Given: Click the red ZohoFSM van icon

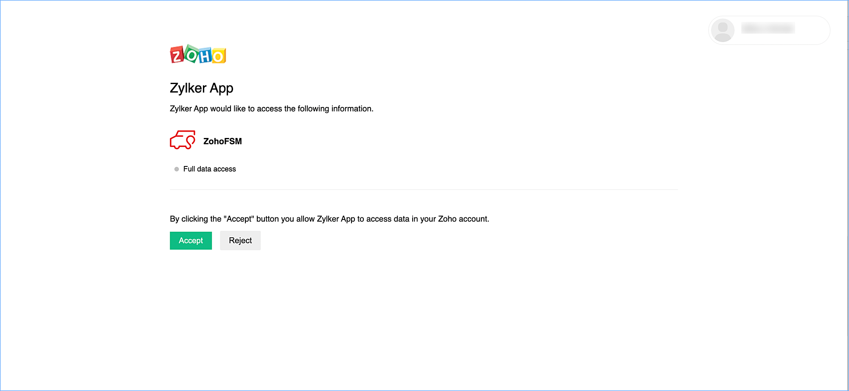Looking at the screenshot, I should coord(183,140).
